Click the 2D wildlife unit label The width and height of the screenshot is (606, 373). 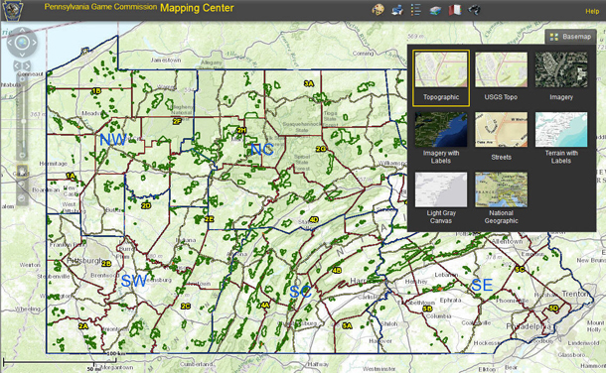click(146, 205)
